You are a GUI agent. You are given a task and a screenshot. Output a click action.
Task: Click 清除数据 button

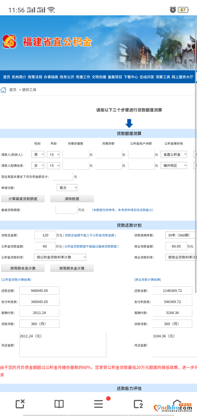tap(72, 199)
